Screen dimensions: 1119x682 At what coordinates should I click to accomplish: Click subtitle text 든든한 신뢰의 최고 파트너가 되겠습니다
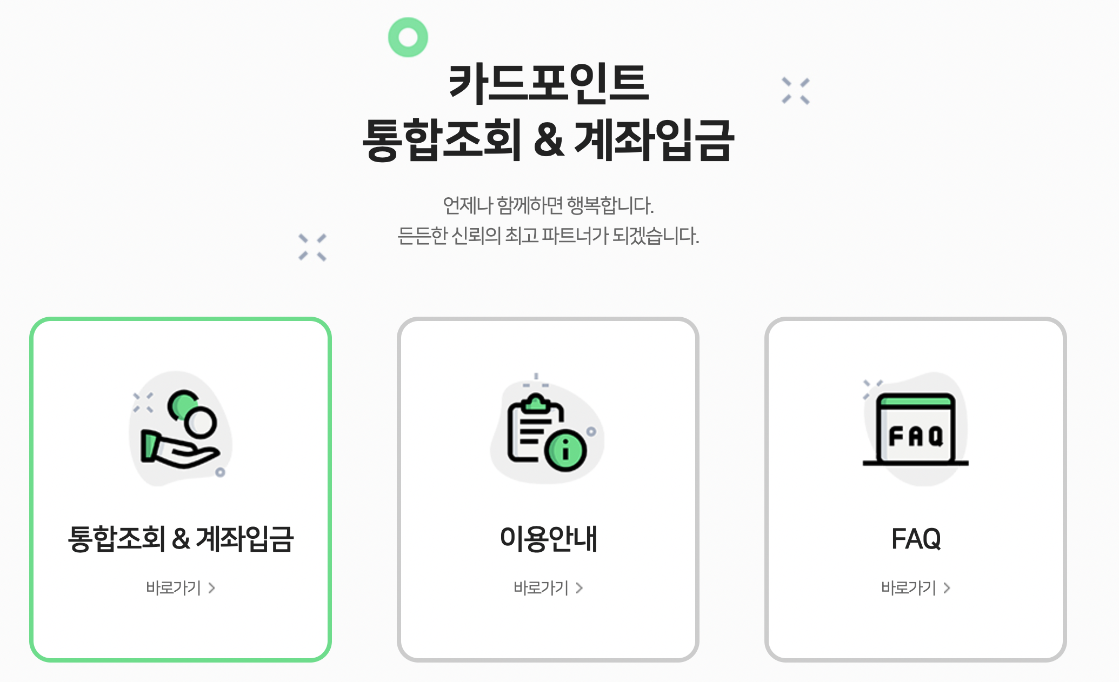(548, 236)
